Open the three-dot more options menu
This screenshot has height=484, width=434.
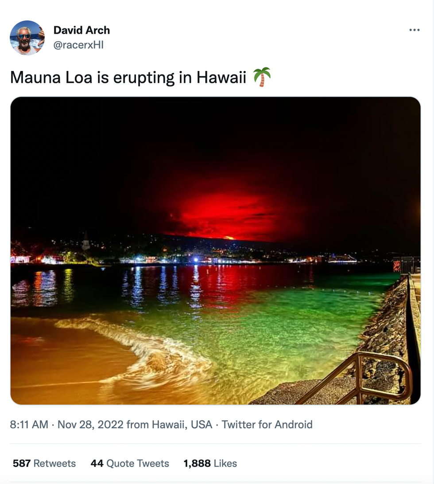[414, 30]
